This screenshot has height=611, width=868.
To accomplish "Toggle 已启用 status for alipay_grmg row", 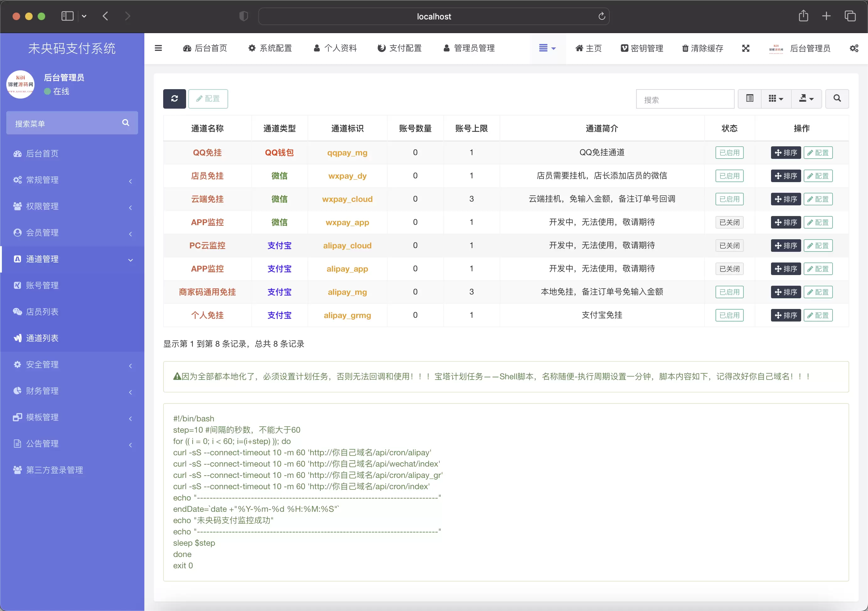I will tap(729, 315).
